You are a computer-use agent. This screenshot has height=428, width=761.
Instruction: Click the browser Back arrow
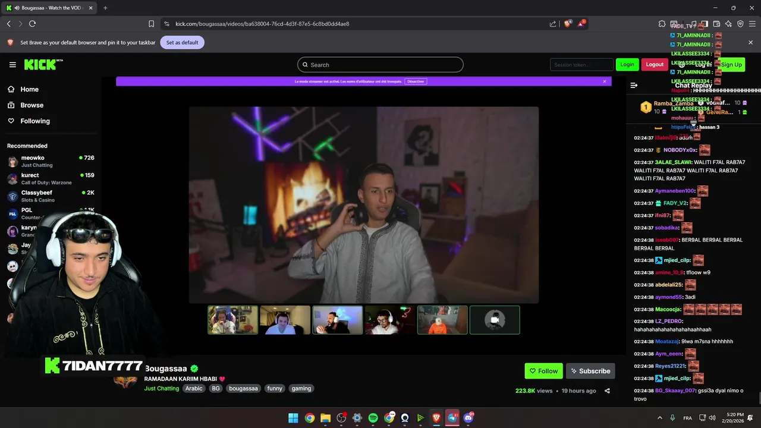8,24
